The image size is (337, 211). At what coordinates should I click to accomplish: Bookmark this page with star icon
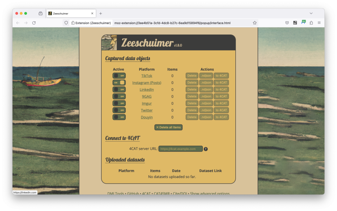(254, 23)
